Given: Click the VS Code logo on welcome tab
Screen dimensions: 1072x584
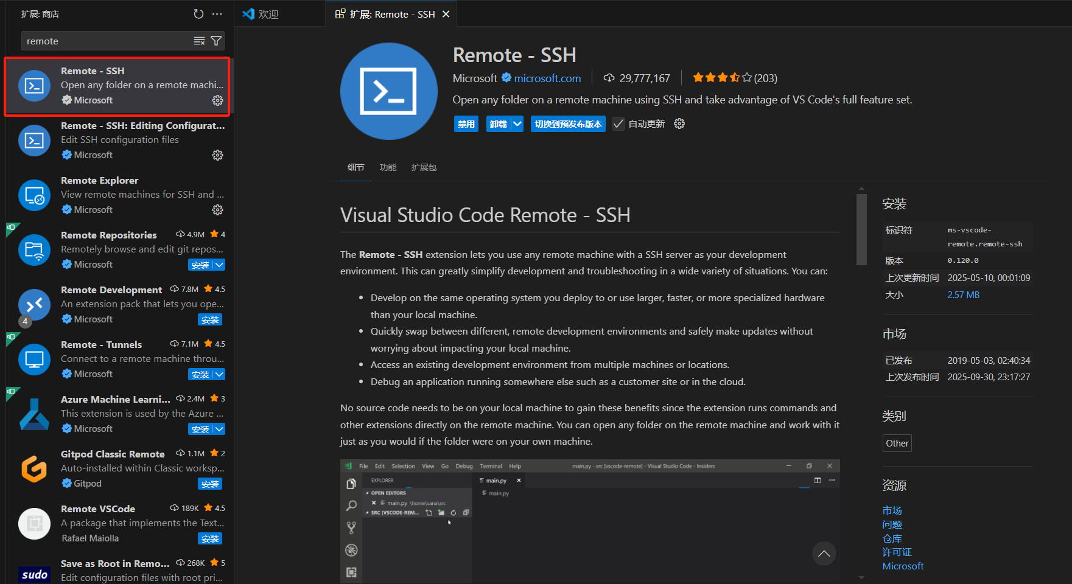Looking at the screenshot, I should coord(248,13).
